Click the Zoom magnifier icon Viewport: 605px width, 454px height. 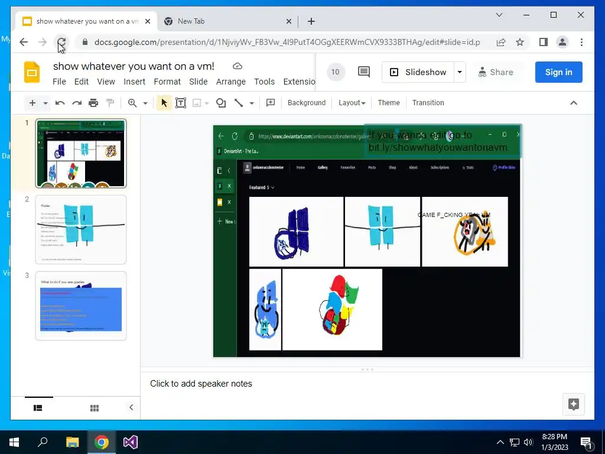click(132, 103)
